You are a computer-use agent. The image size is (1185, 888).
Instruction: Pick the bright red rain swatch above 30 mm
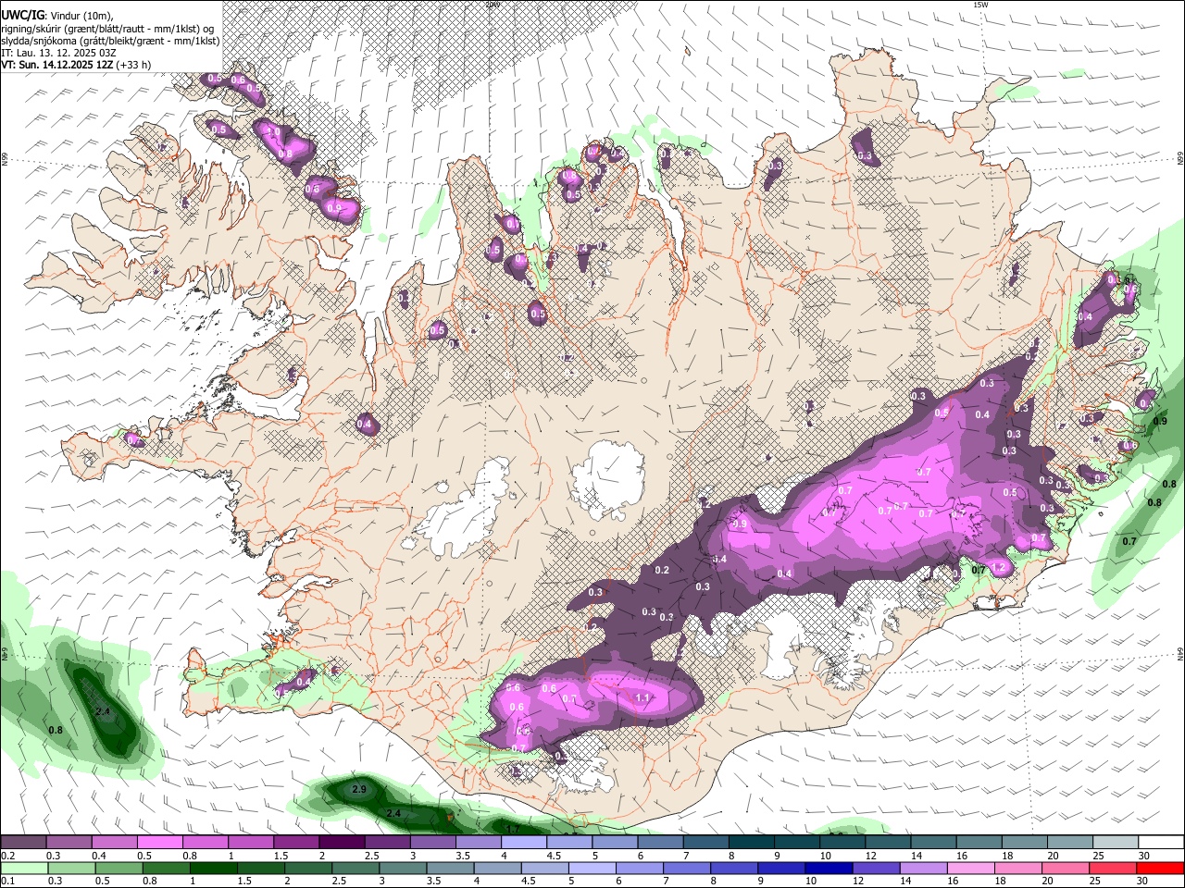1159,868
